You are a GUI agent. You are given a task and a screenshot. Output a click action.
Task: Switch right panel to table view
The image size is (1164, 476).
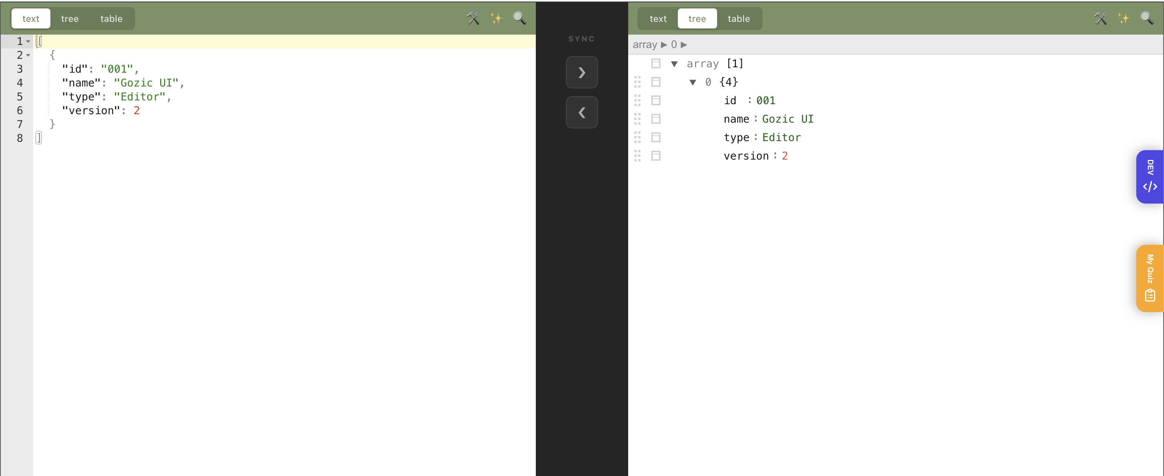pos(739,18)
